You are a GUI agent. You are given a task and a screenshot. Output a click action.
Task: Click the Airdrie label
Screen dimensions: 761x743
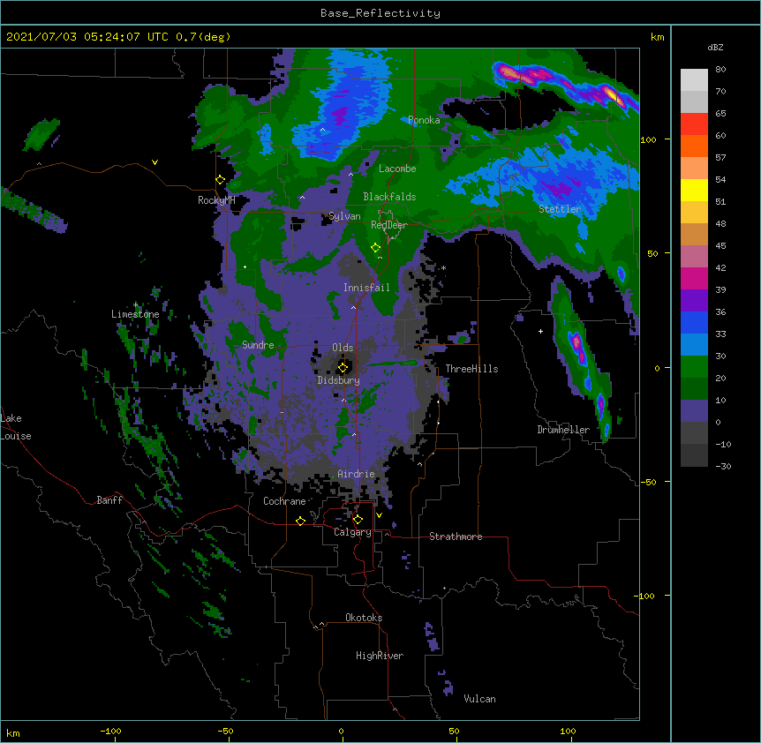pos(356,474)
